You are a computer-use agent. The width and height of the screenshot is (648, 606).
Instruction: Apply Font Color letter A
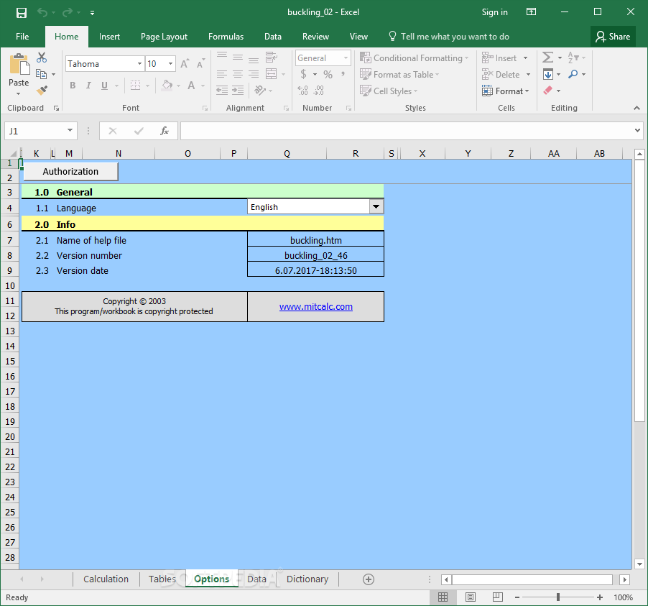[191, 86]
